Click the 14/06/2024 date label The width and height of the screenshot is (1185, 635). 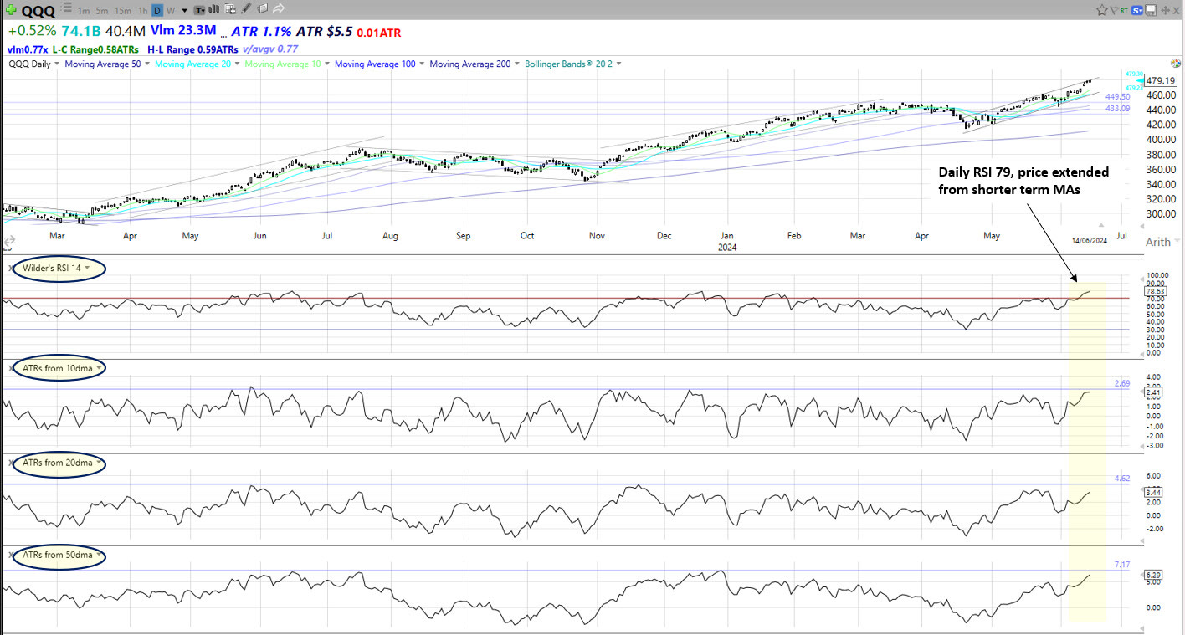click(1090, 240)
